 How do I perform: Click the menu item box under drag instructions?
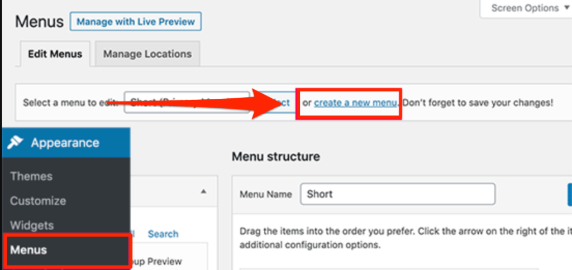click(x=406, y=269)
